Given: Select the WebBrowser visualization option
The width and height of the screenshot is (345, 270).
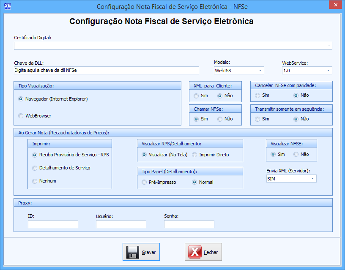Looking at the screenshot, I should pos(21,116).
